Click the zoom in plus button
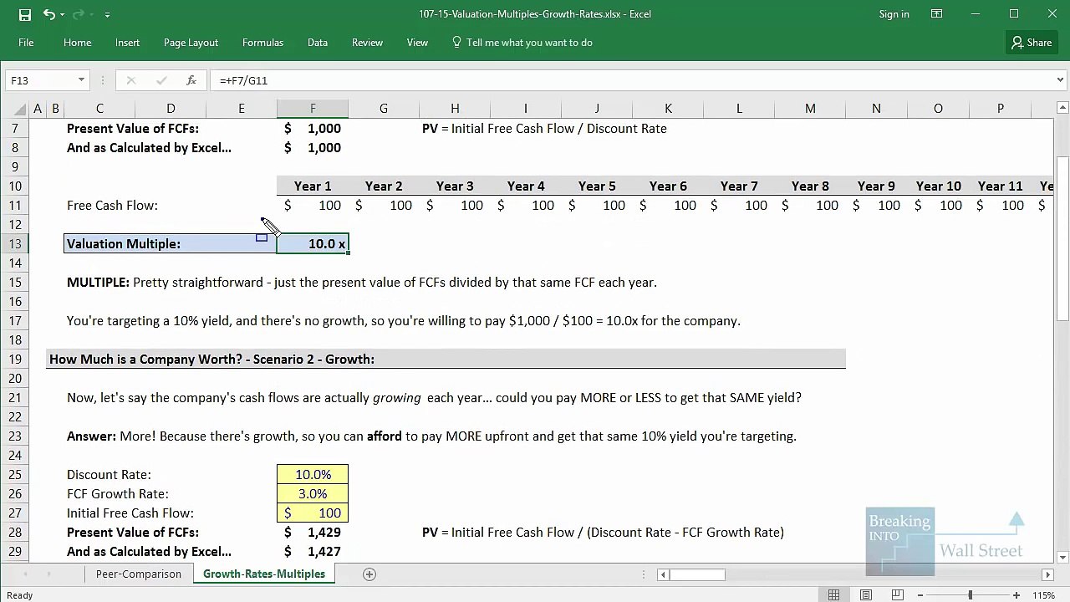The image size is (1070, 602). pos(1016,595)
